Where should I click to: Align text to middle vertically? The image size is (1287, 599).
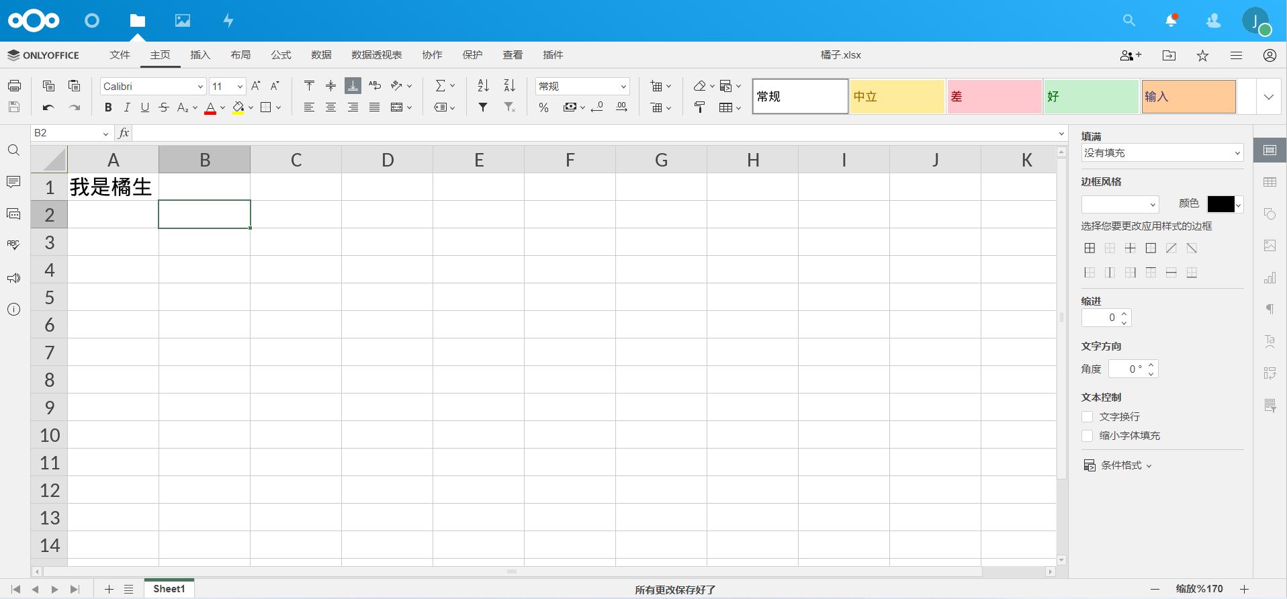tap(330, 86)
